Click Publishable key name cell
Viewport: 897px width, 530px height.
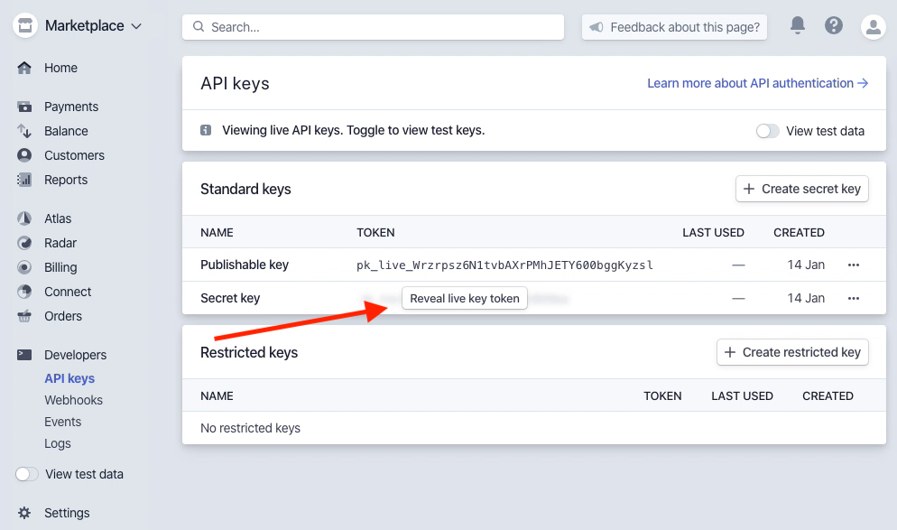[245, 265]
